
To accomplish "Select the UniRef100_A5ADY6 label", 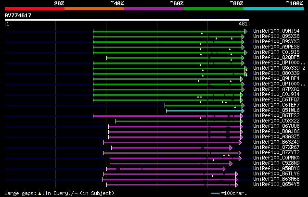I will click(x=276, y=169).
